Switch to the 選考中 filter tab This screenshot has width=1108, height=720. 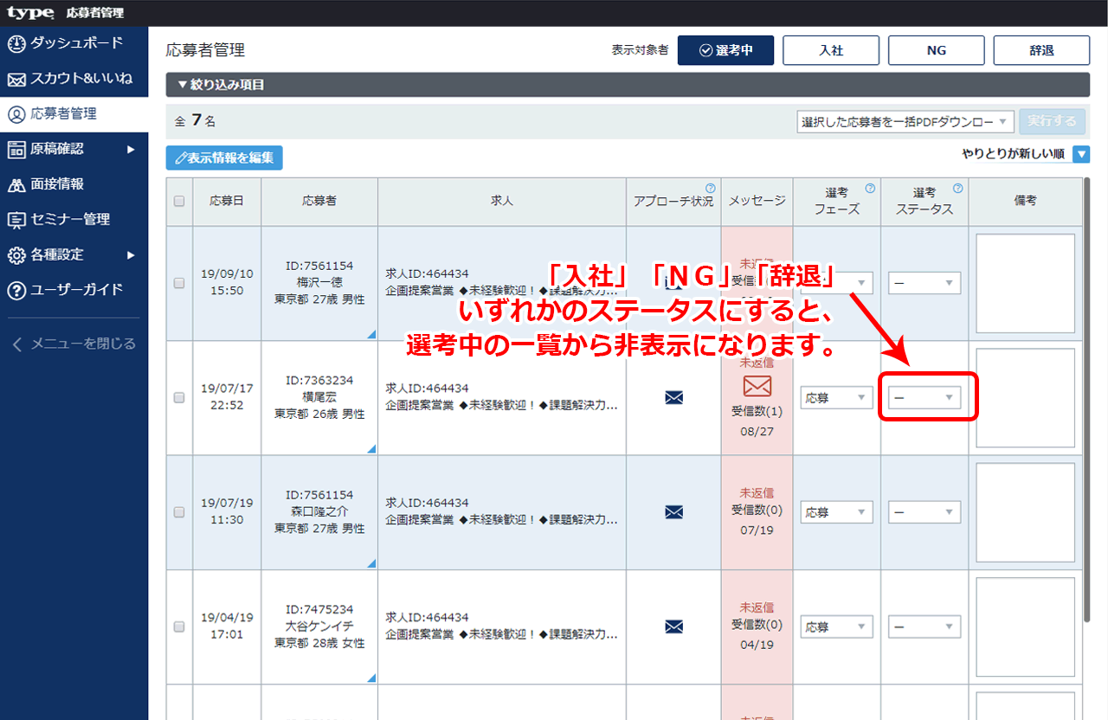click(x=725, y=50)
